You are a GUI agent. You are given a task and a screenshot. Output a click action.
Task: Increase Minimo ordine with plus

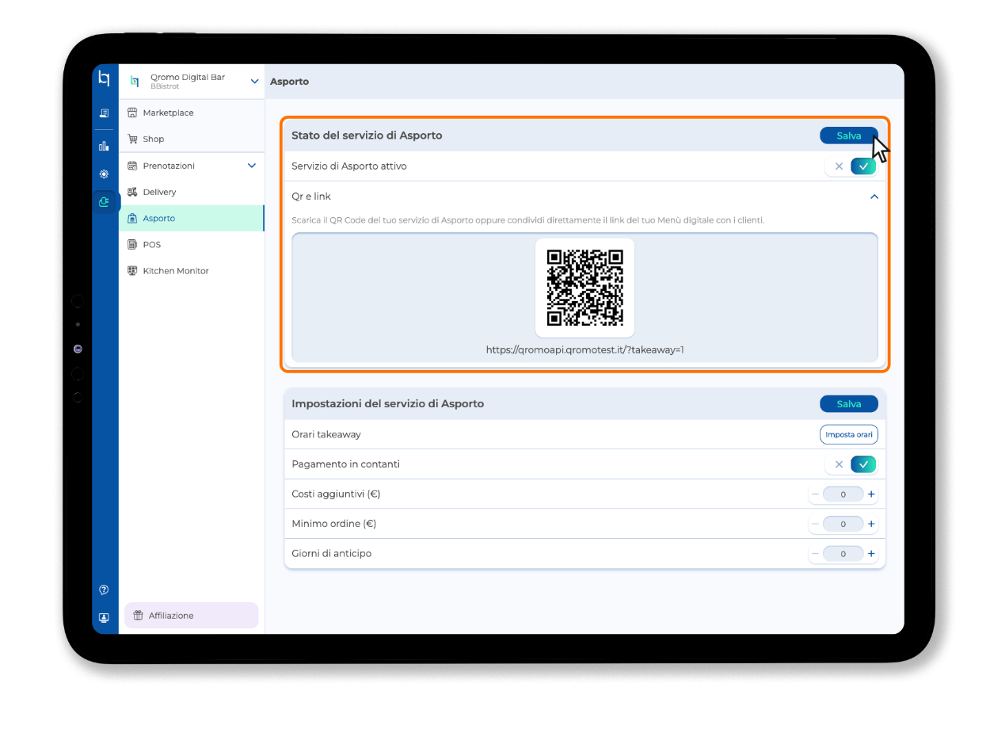tap(871, 524)
